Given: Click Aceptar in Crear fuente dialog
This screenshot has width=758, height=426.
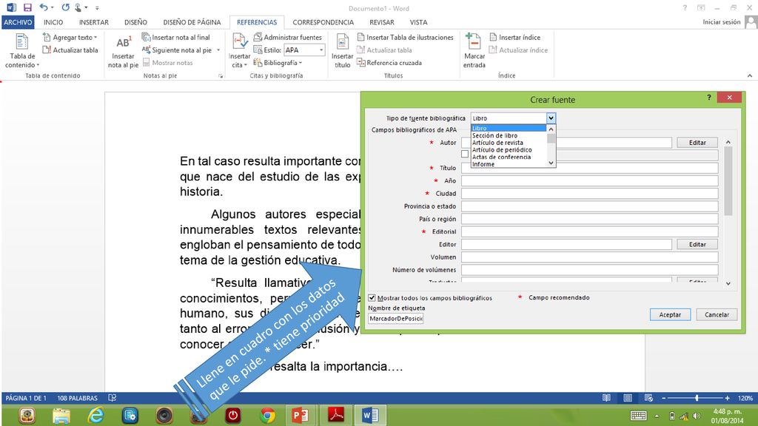Looking at the screenshot, I should click(x=670, y=314).
